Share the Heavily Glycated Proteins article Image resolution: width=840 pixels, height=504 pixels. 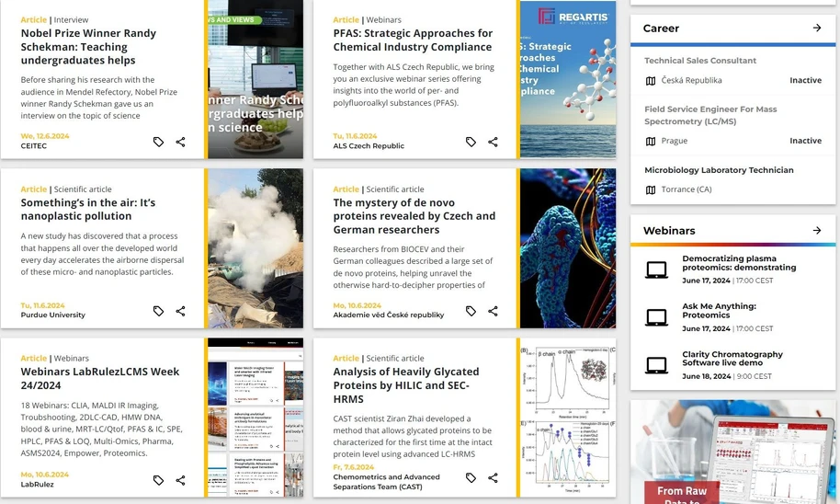(494, 477)
